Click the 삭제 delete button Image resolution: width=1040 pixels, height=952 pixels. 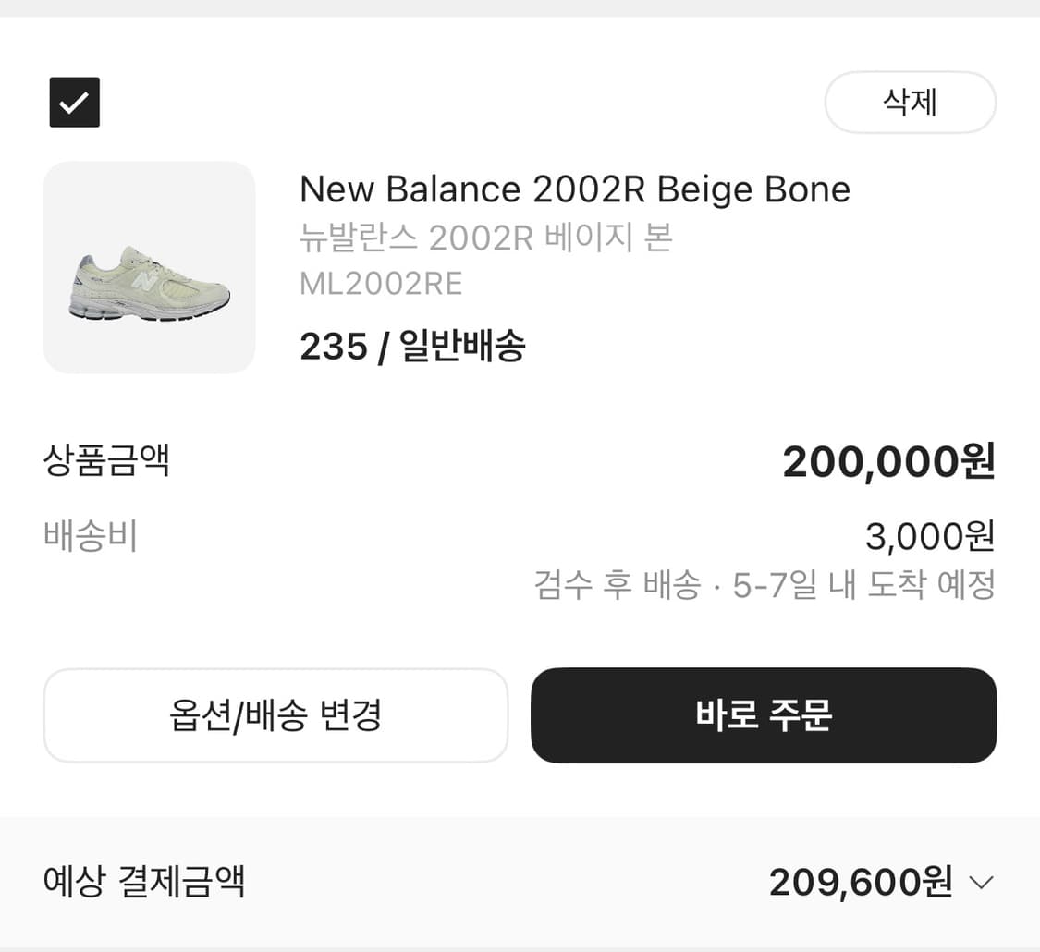pos(910,103)
